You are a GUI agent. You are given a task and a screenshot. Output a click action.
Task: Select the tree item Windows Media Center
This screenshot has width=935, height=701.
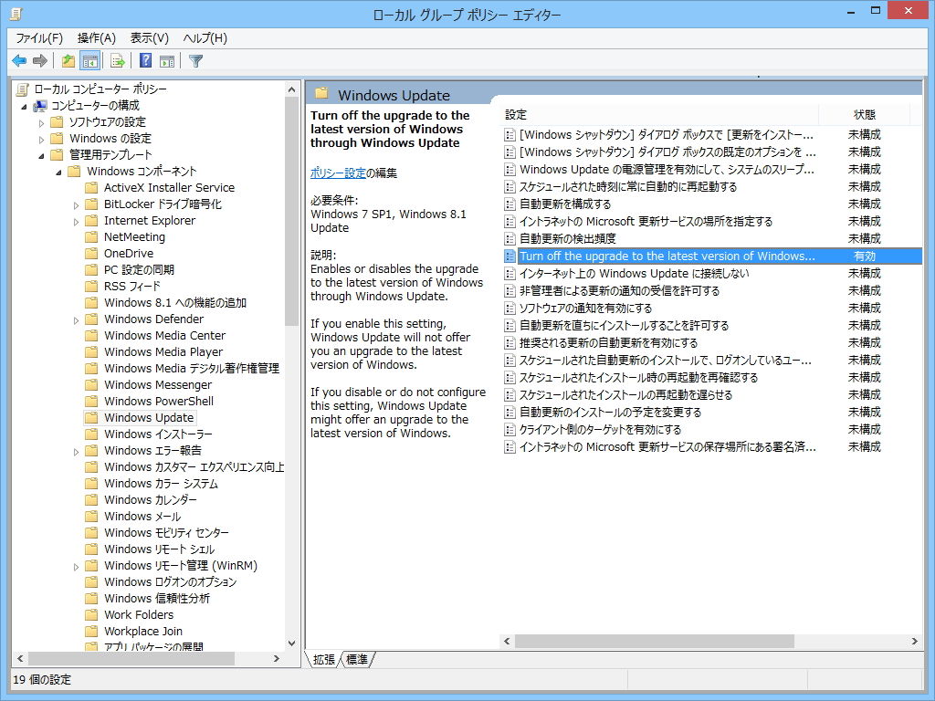coord(164,336)
